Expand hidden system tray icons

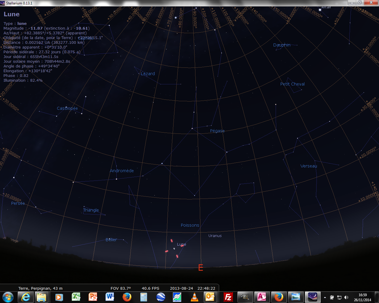click(x=325, y=297)
